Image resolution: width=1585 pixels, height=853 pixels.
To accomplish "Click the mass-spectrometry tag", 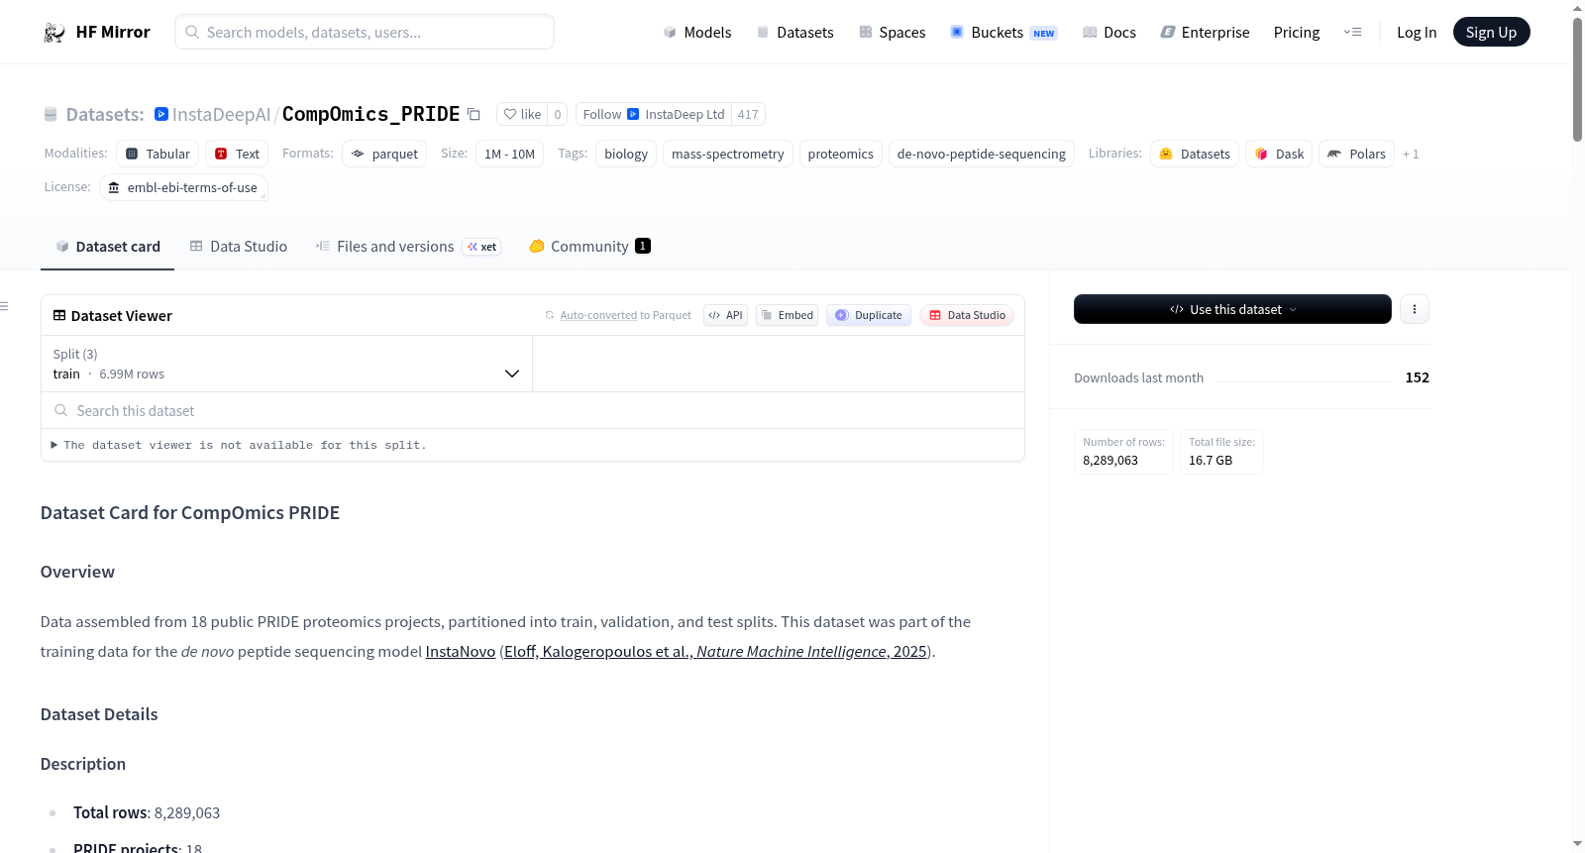I will click(x=728, y=154).
